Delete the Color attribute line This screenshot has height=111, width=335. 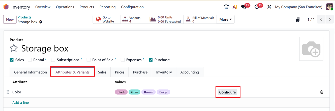pyautogui.click(x=322, y=92)
